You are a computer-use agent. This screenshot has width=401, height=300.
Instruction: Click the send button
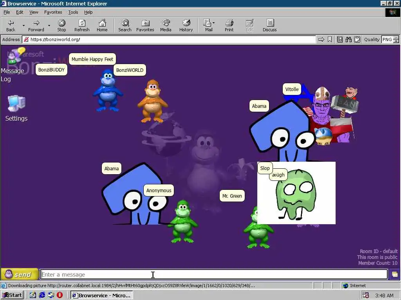coord(20,275)
